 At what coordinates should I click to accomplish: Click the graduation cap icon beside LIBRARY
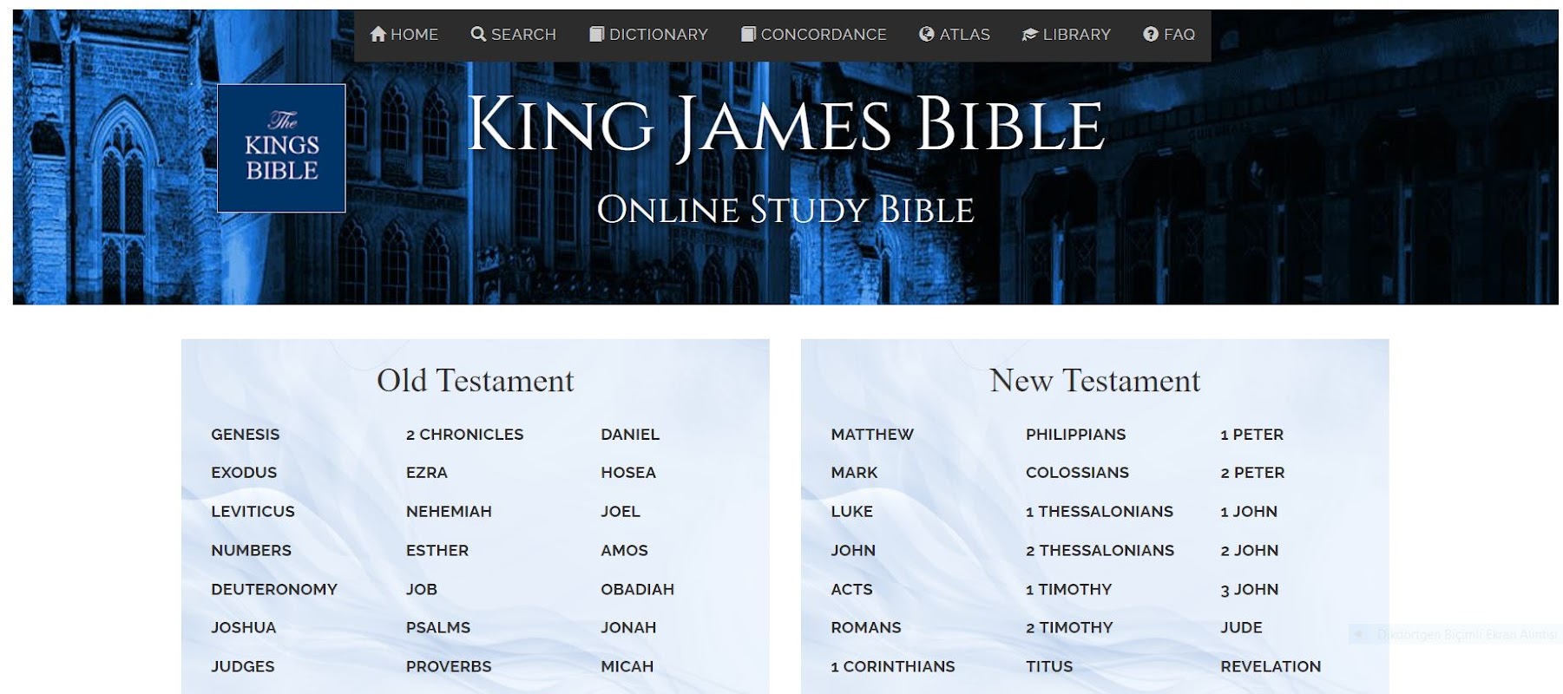pos(1030,34)
